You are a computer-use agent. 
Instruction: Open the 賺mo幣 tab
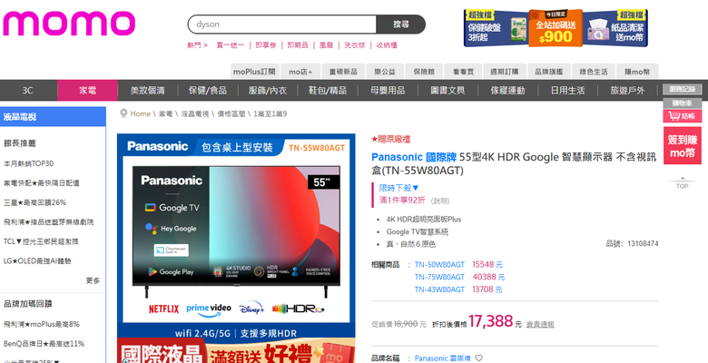click(637, 72)
